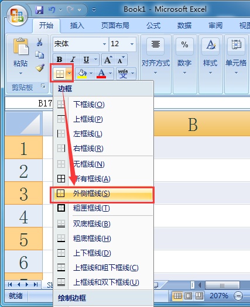Viewport: 250px width, 307px height.
Task: Click the Select All corner triangle
Action: point(24,124)
